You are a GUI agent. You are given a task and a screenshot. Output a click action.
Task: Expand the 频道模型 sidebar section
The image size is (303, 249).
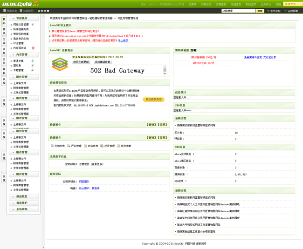21,196
